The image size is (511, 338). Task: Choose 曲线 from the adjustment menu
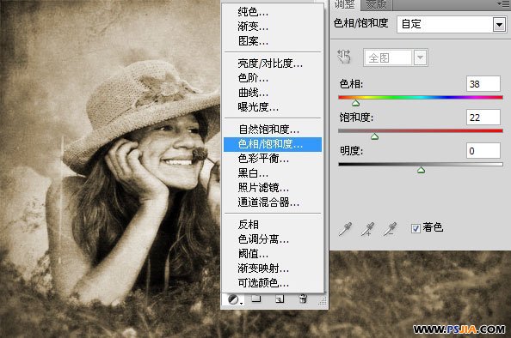253,93
